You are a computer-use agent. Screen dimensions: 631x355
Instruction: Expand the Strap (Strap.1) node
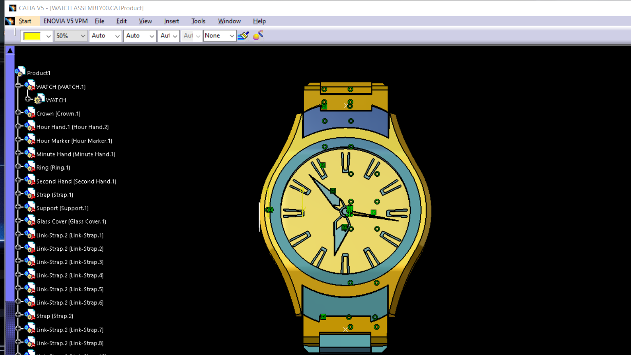pos(18,194)
